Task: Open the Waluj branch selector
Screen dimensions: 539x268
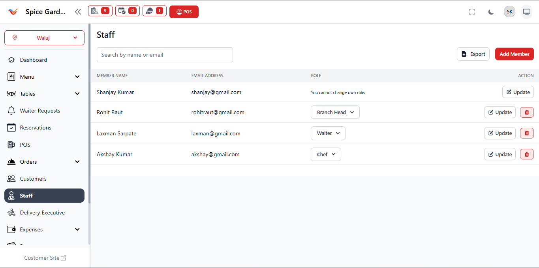Action: pyautogui.click(x=44, y=37)
